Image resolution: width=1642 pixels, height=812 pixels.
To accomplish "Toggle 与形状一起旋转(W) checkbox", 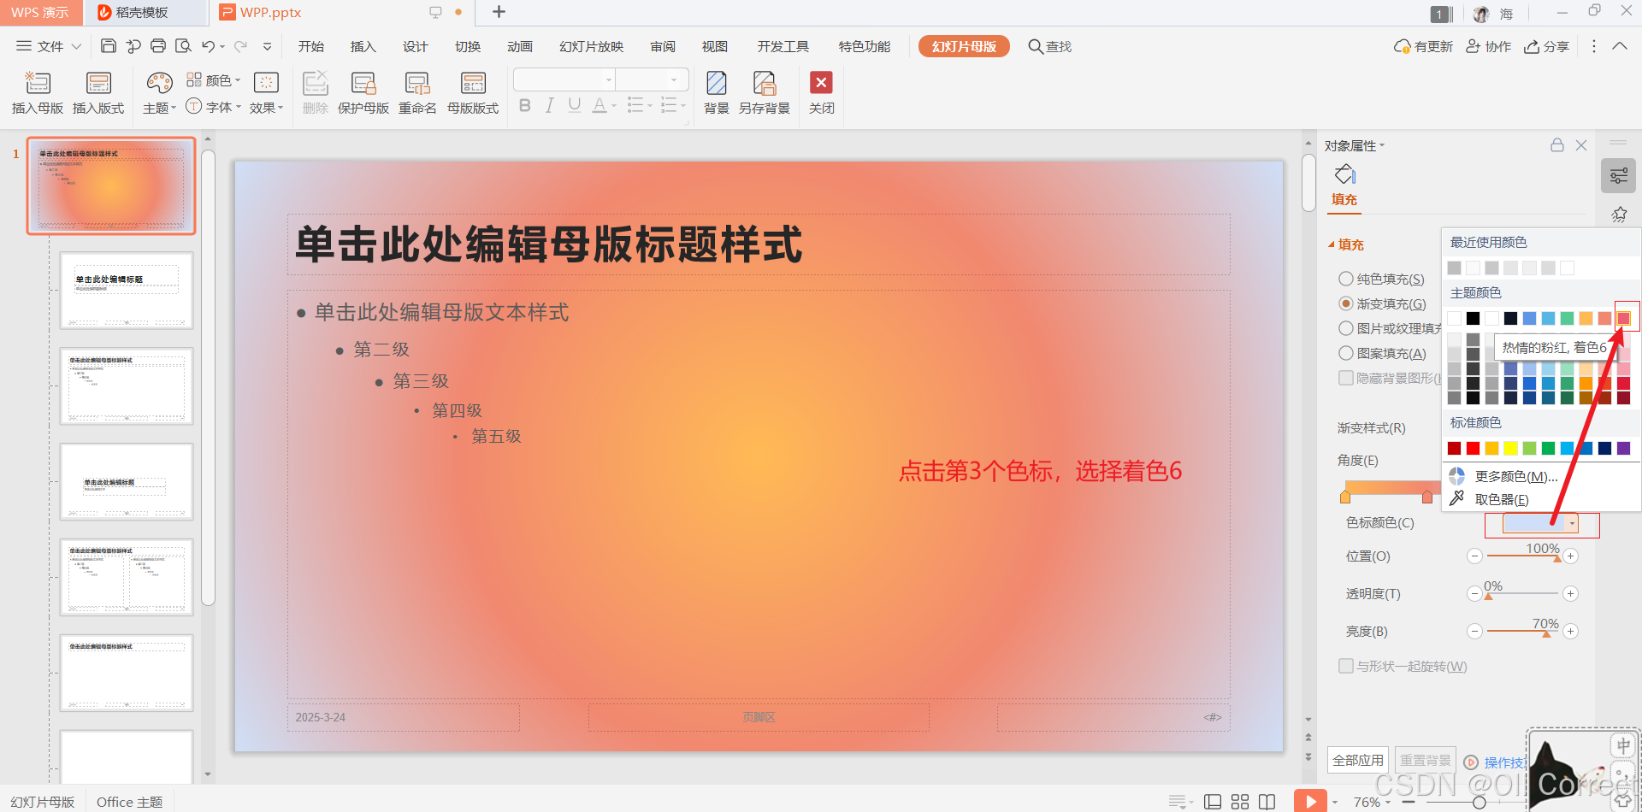I will coord(1346,666).
